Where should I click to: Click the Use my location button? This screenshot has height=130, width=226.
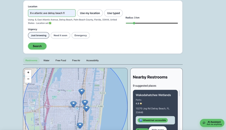tap(90, 13)
